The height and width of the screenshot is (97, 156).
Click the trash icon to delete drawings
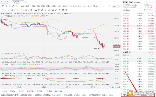[66, 10]
